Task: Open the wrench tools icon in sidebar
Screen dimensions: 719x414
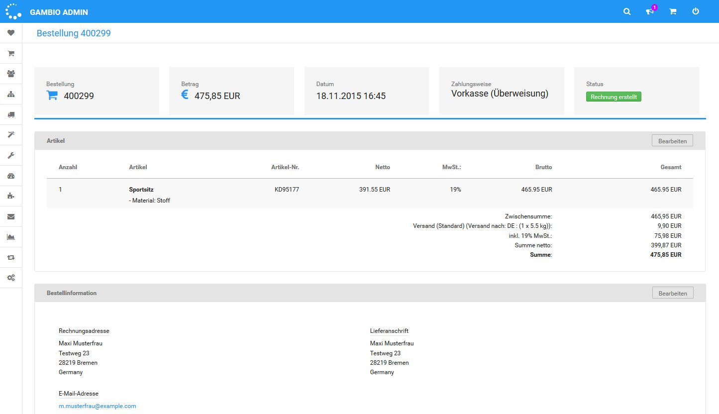Action: tap(11, 155)
